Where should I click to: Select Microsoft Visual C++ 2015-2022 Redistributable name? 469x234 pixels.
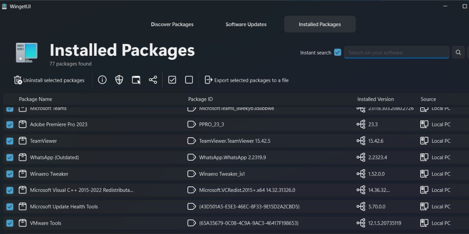[x=82, y=190]
